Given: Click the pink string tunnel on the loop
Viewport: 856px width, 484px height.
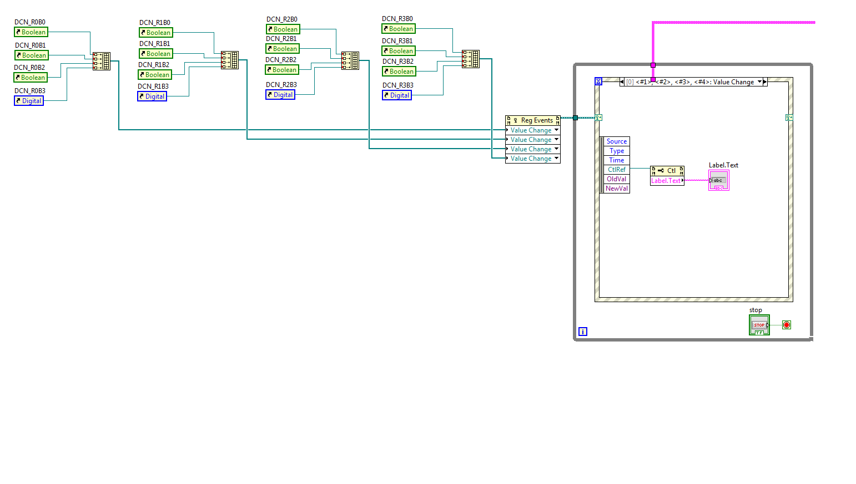Looking at the screenshot, I should pyautogui.click(x=653, y=65).
